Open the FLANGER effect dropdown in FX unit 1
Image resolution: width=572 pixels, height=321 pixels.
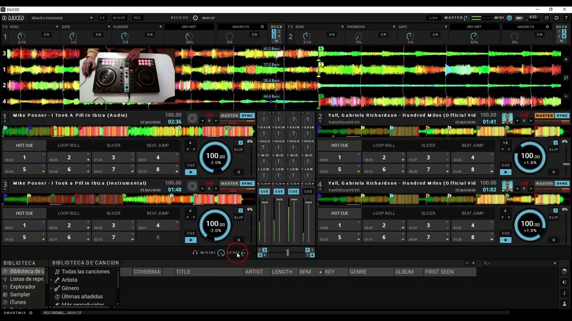[x=138, y=27]
